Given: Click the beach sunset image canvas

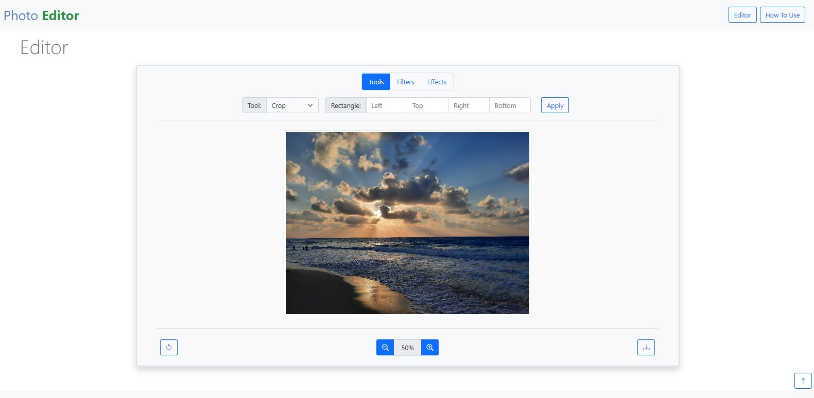Looking at the screenshot, I should click(x=407, y=223).
